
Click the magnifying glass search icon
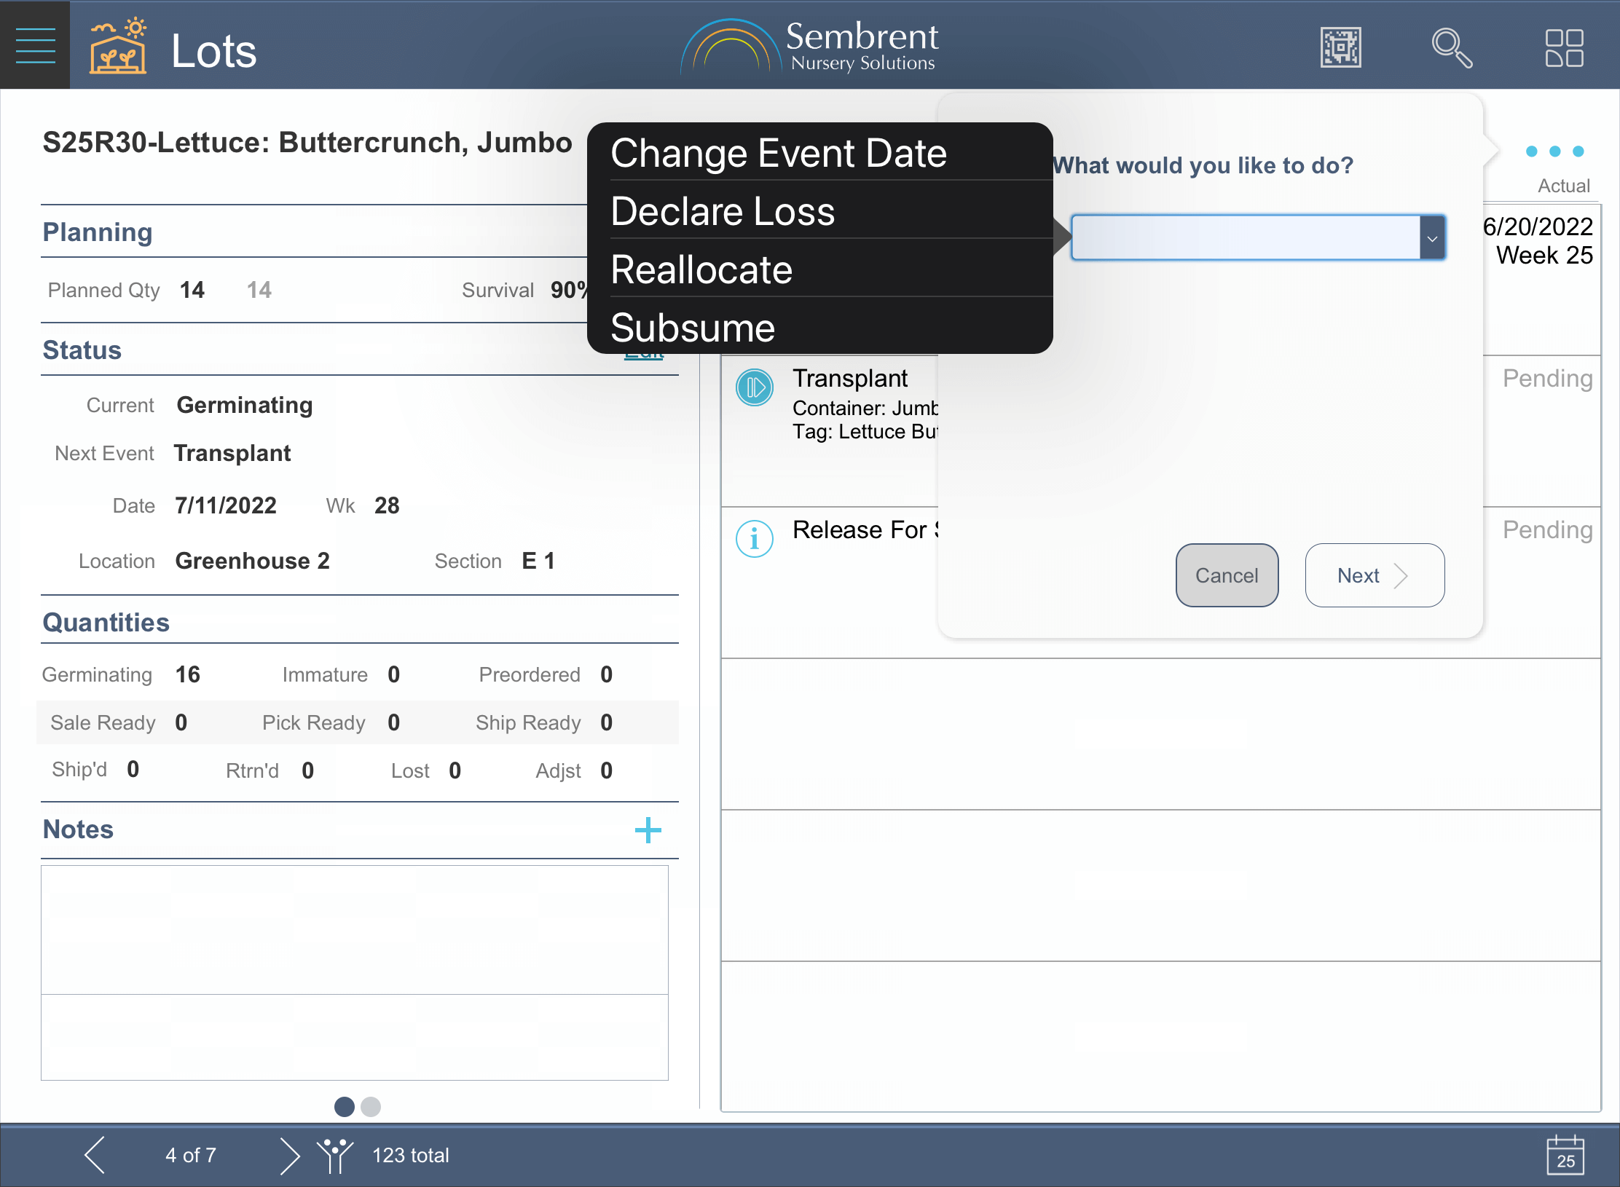click(x=1451, y=48)
